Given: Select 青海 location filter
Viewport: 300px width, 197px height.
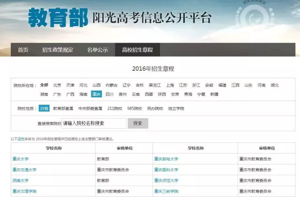Looking at the screenshot, I should 188,94.
